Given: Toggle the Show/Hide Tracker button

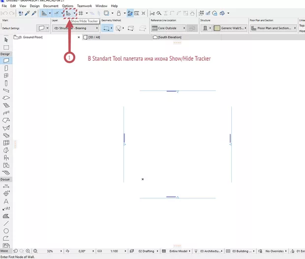Looking at the screenshot, I should (x=68, y=13).
